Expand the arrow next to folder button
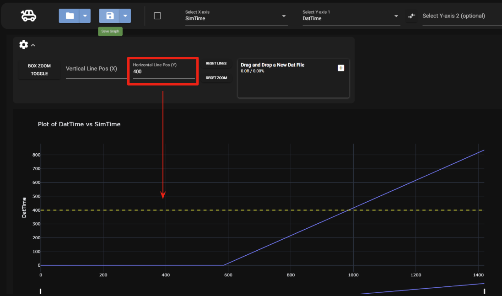 click(x=85, y=16)
